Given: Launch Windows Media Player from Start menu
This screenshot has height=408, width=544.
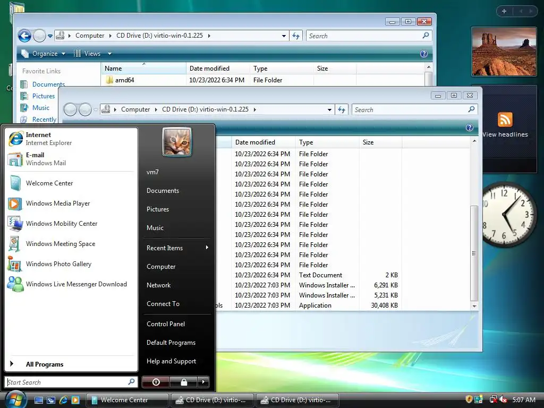Looking at the screenshot, I should pos(72,203).
